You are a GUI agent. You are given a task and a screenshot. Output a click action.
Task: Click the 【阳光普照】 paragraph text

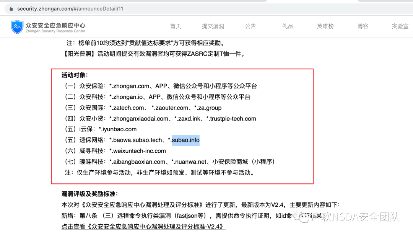[155, 54]
